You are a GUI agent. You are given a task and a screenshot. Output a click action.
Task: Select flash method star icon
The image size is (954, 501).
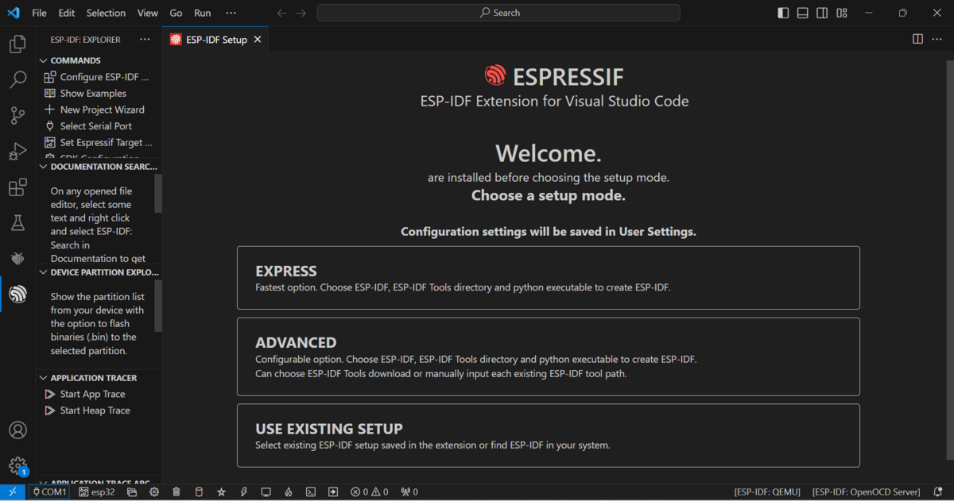pos(221,492)
